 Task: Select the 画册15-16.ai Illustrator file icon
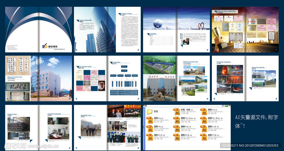[176, 137]
